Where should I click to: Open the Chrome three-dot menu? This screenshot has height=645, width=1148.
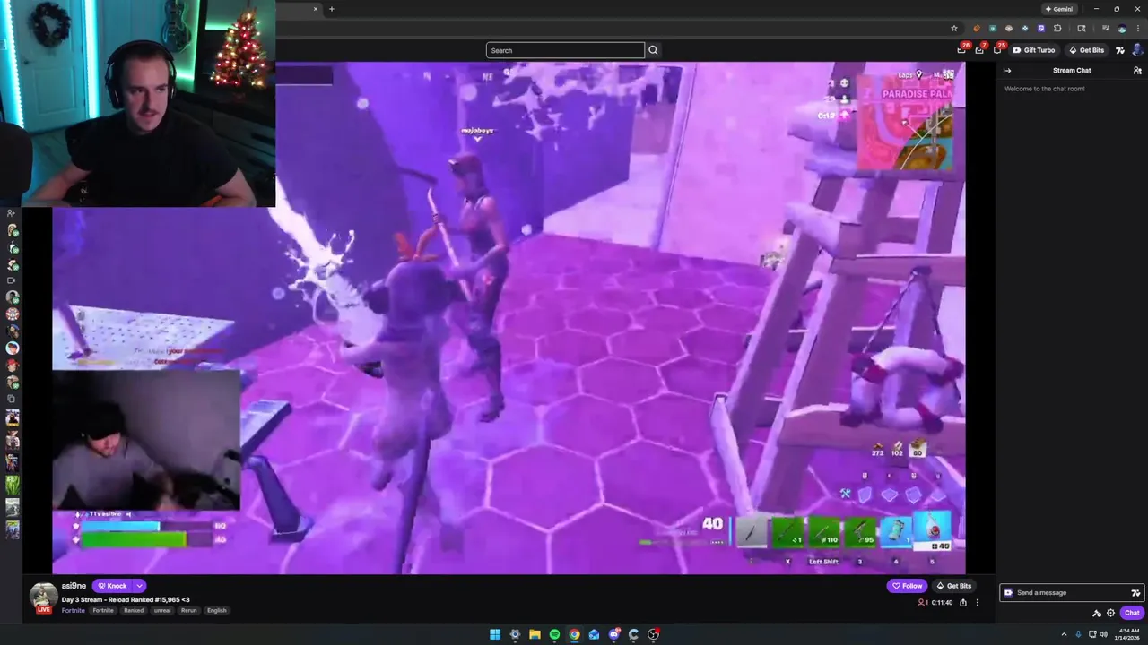(x=1138, y=28)
